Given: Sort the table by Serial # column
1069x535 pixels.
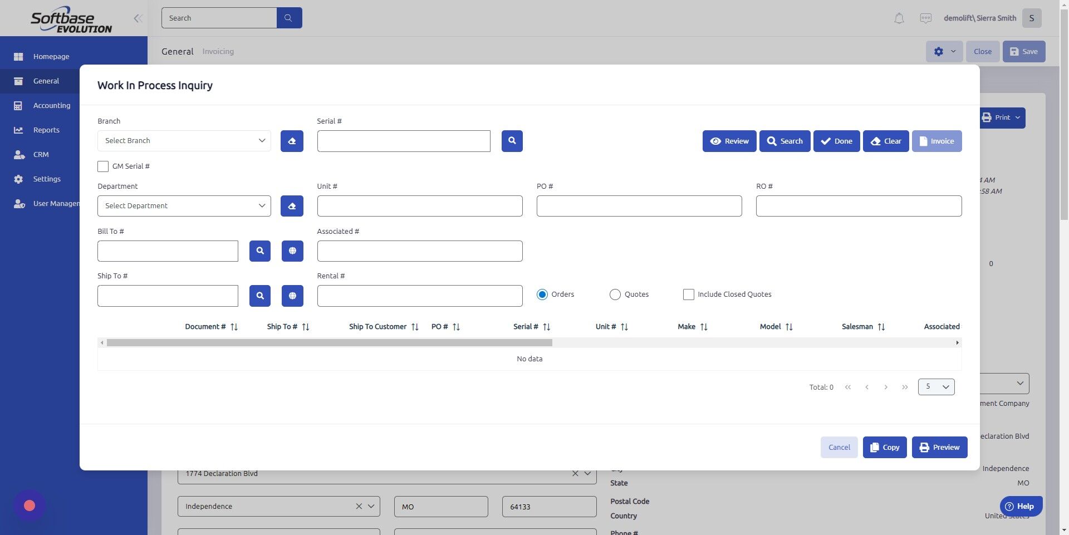Looking at the screenshot, I should (x=546, y=327).
